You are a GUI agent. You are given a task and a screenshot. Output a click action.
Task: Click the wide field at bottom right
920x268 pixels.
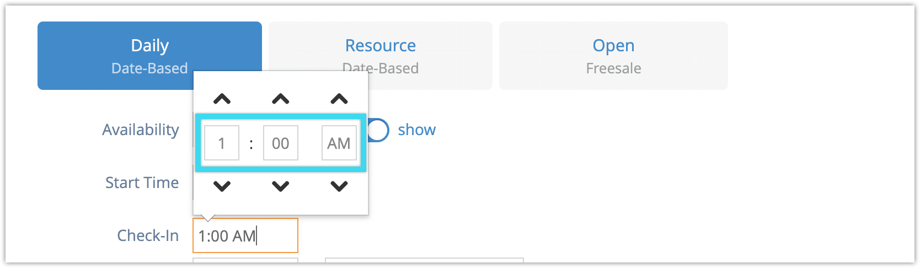(x=424, y=260)
